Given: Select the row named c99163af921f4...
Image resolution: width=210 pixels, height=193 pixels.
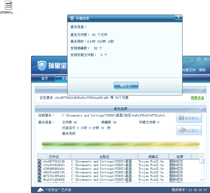Looking at the screenshot, I should [x=118, y=172].
